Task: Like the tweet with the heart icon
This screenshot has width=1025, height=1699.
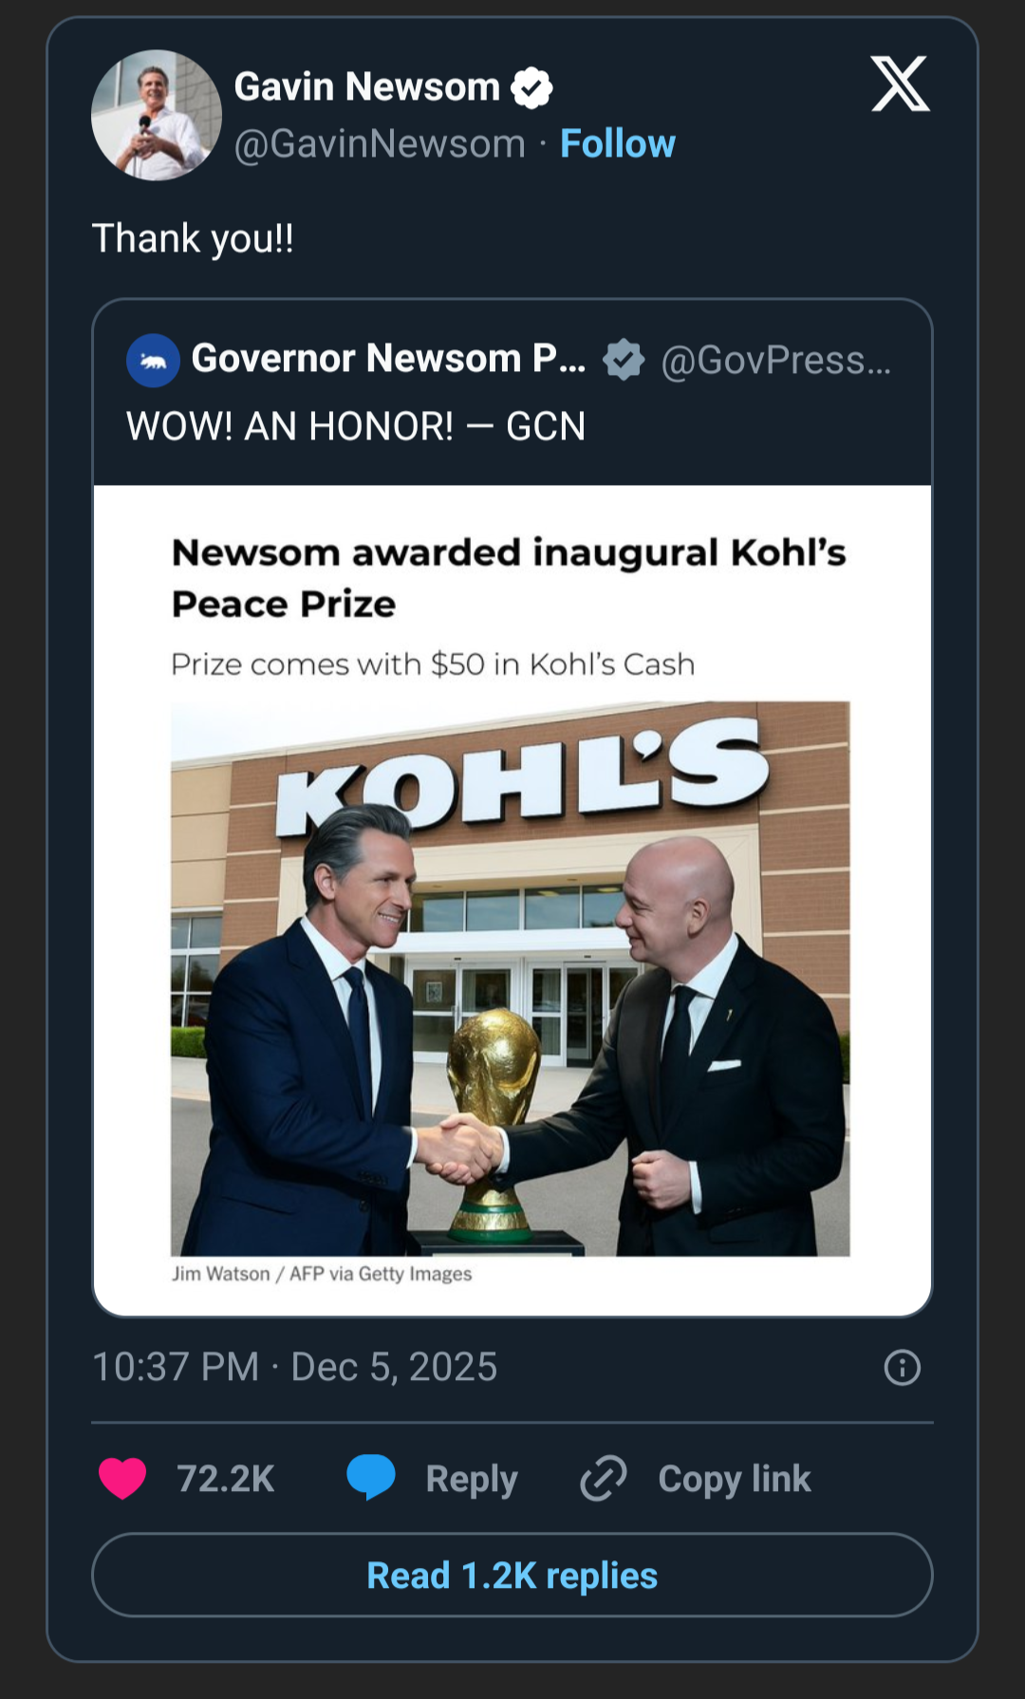Action: [122, 1478]
